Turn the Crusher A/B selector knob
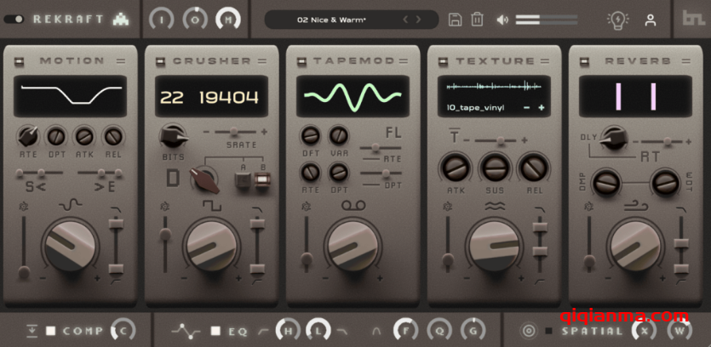Image resolution: width=711 pixels, height=347 pixels. tap(204, 179)
